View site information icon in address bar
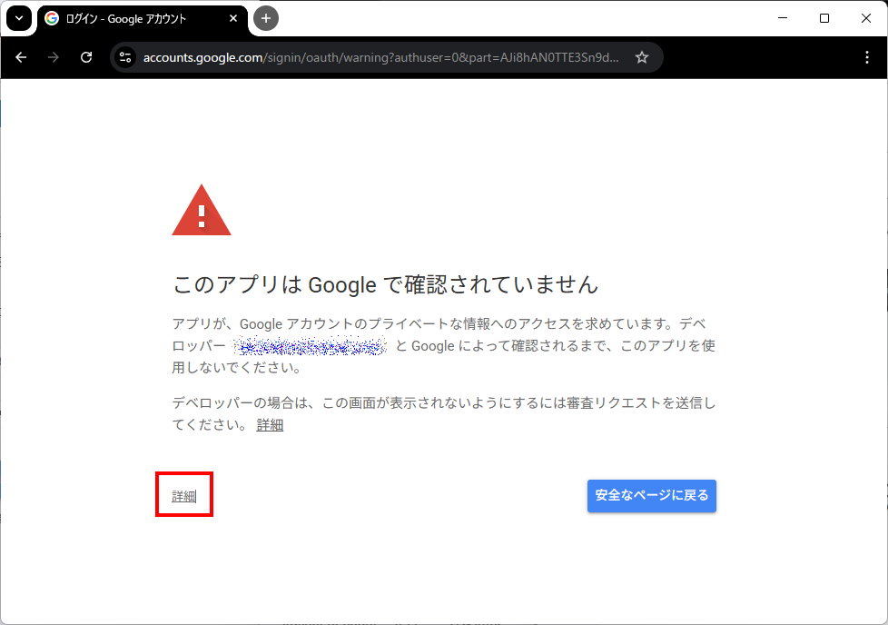Screen dimensions: 888x625 (x=126, y=57)
